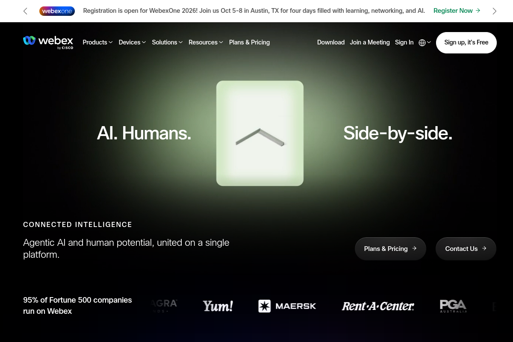The width and height of the screenshot is (513, 342).
Task: Open the Download link
Action: (331, 42)
